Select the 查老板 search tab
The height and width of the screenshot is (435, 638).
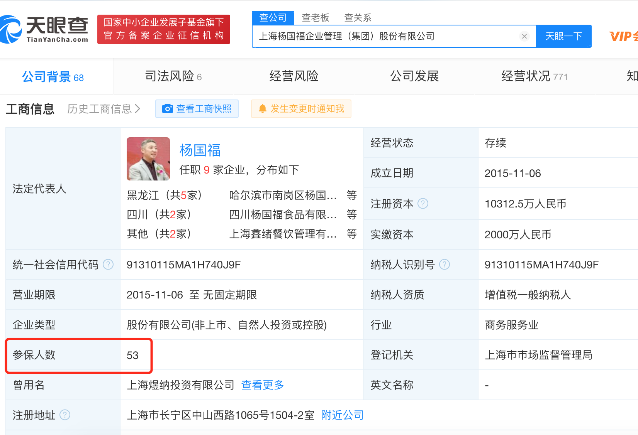click(x=316, y=18)
